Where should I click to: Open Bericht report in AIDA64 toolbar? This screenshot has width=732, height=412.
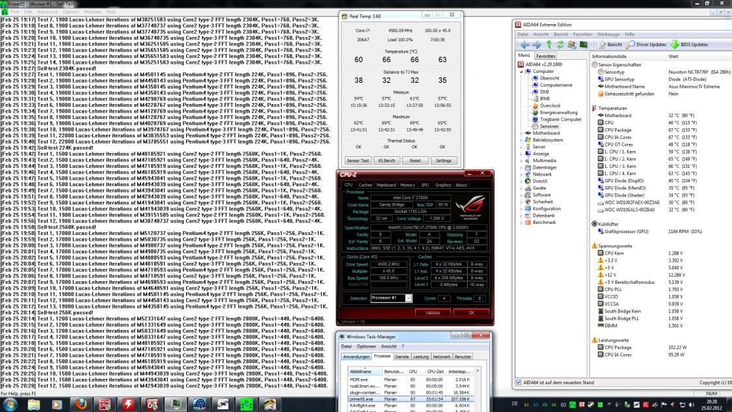(610, 45)
